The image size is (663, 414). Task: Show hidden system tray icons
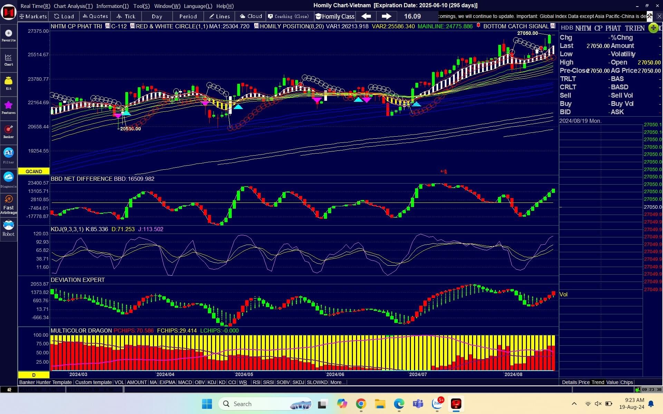pyautogui.click(x=574, y=404)
